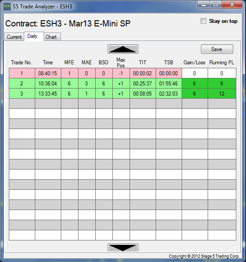Click the contract heading ESH3 - Mar13 E-Mini SP
246x262 pixels.
point(86,23)
